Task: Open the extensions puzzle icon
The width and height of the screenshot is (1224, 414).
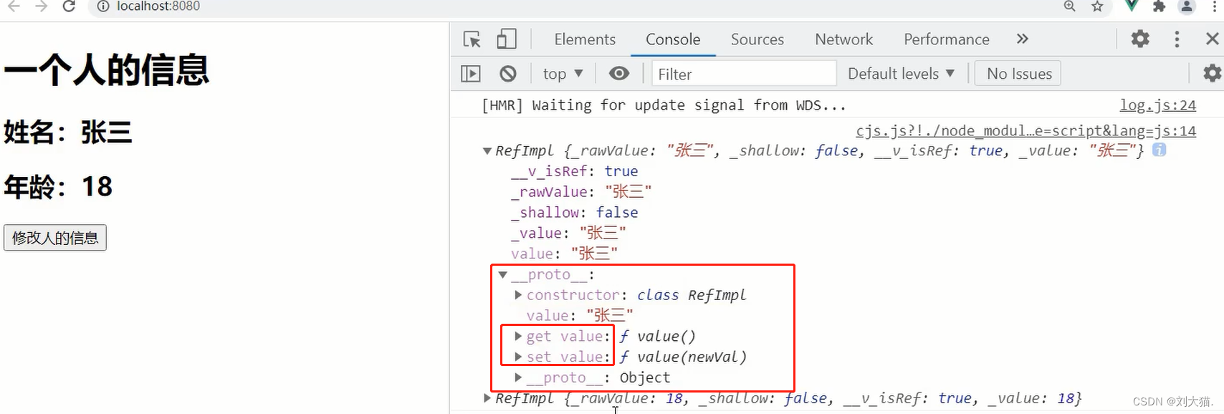Action: click(x=1159, y=6)
